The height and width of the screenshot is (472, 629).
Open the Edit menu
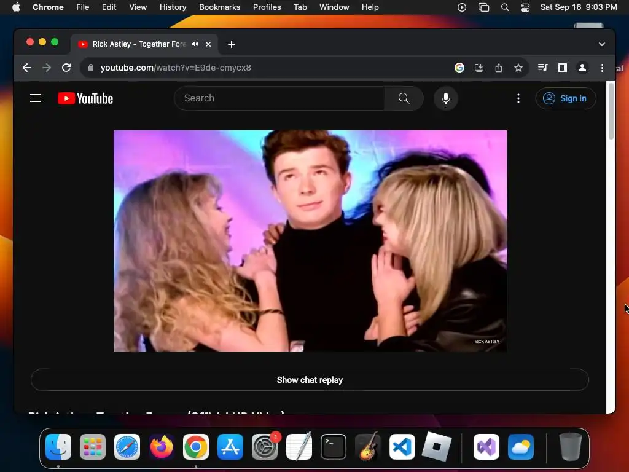click(x=109, y=7)
